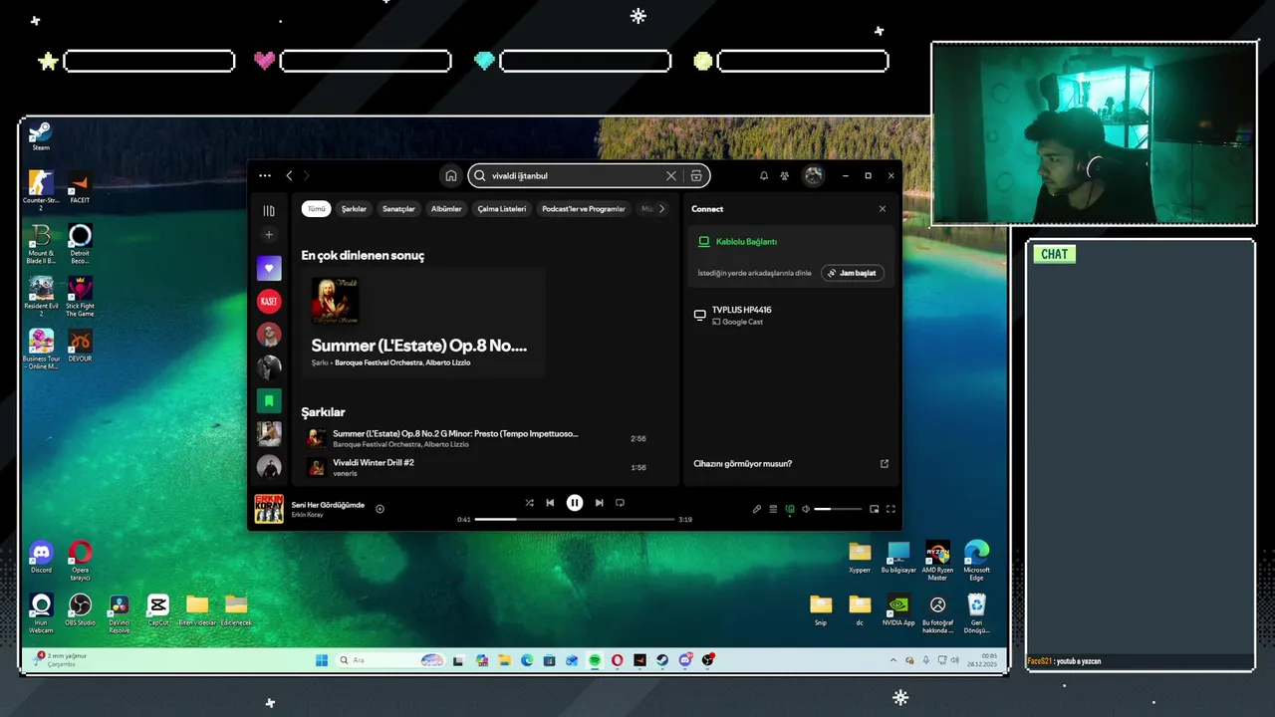Select TVPLUS HP4416 cast device
The height and width of the screenshot is (717, 1275).
(792, 315)
